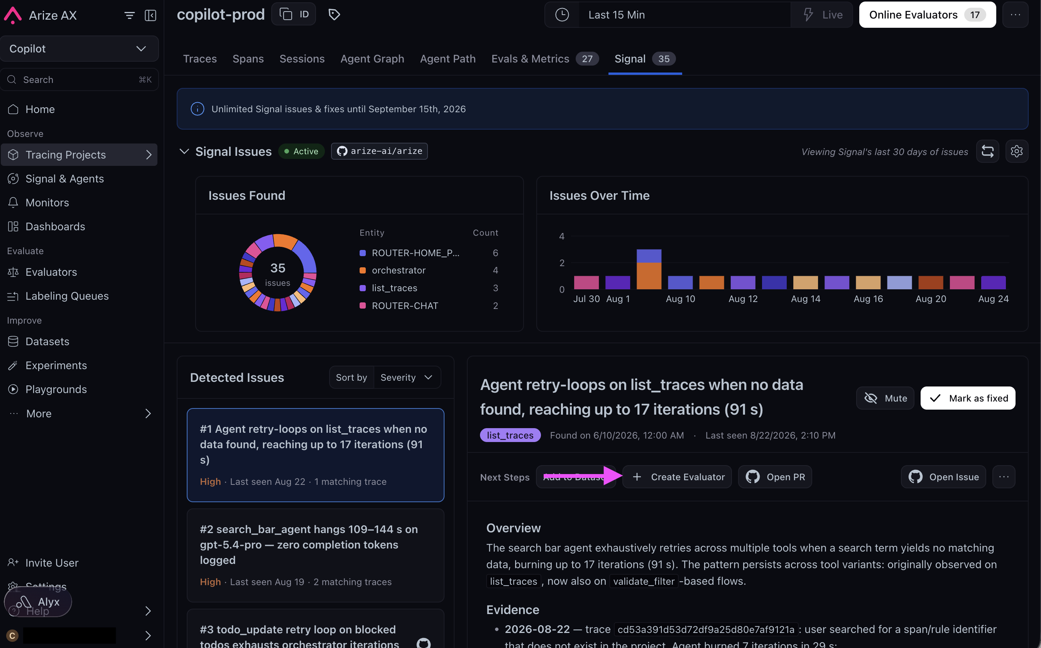
Task: Click the list_traces tag badge
Action: pyautogui.click(x=510, y=435)
